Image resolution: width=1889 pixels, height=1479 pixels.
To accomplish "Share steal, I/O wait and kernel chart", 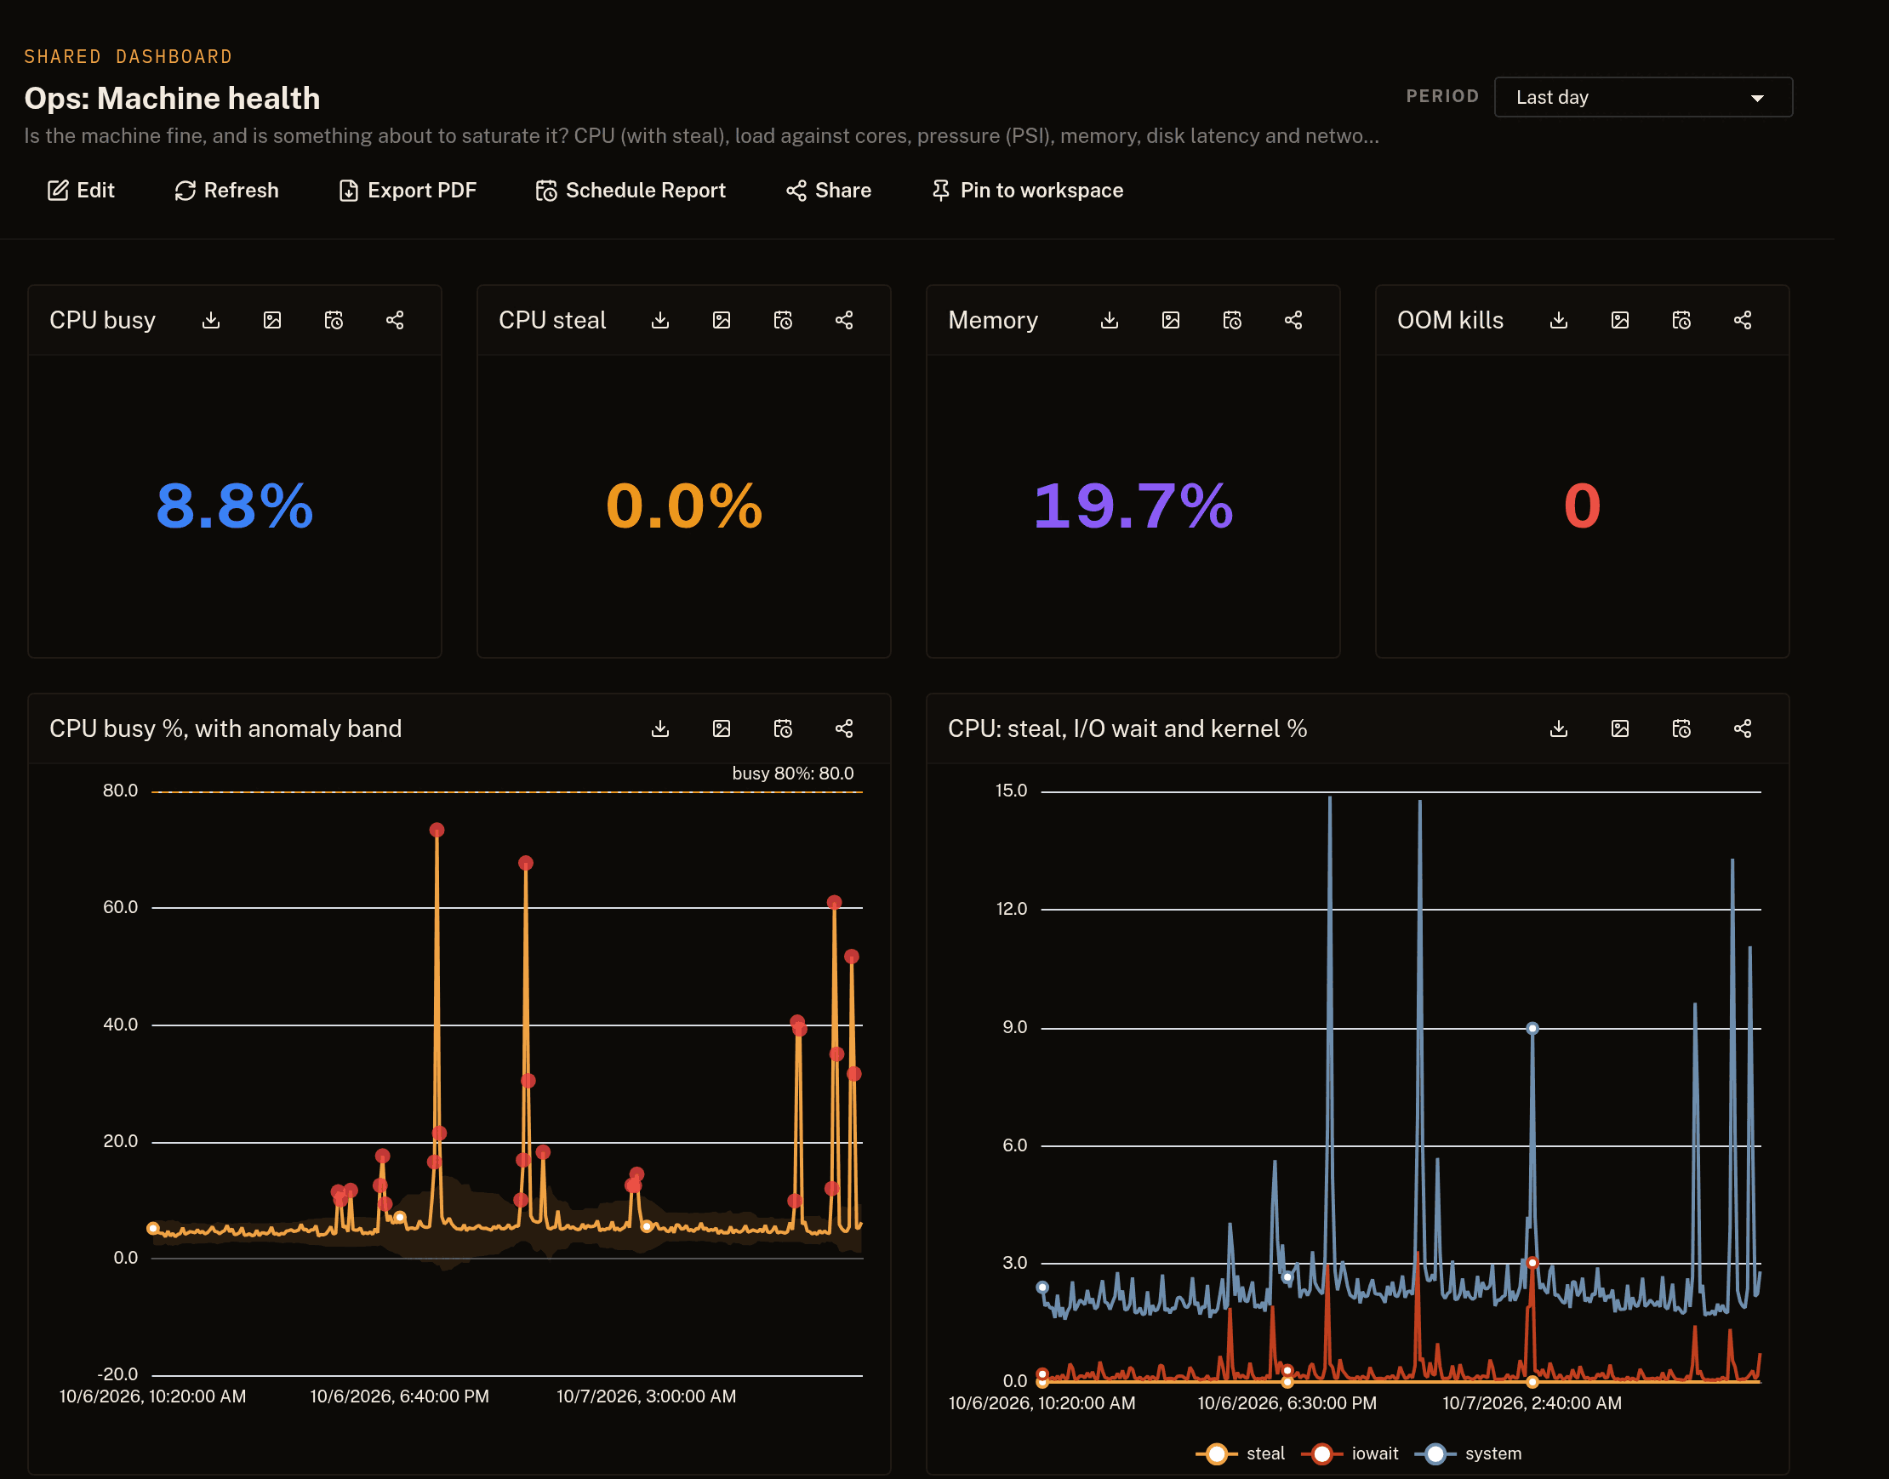I will [1743, 728].
